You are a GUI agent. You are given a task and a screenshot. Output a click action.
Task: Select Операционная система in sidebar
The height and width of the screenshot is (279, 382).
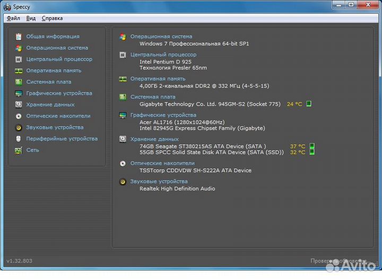coord(57,48)
